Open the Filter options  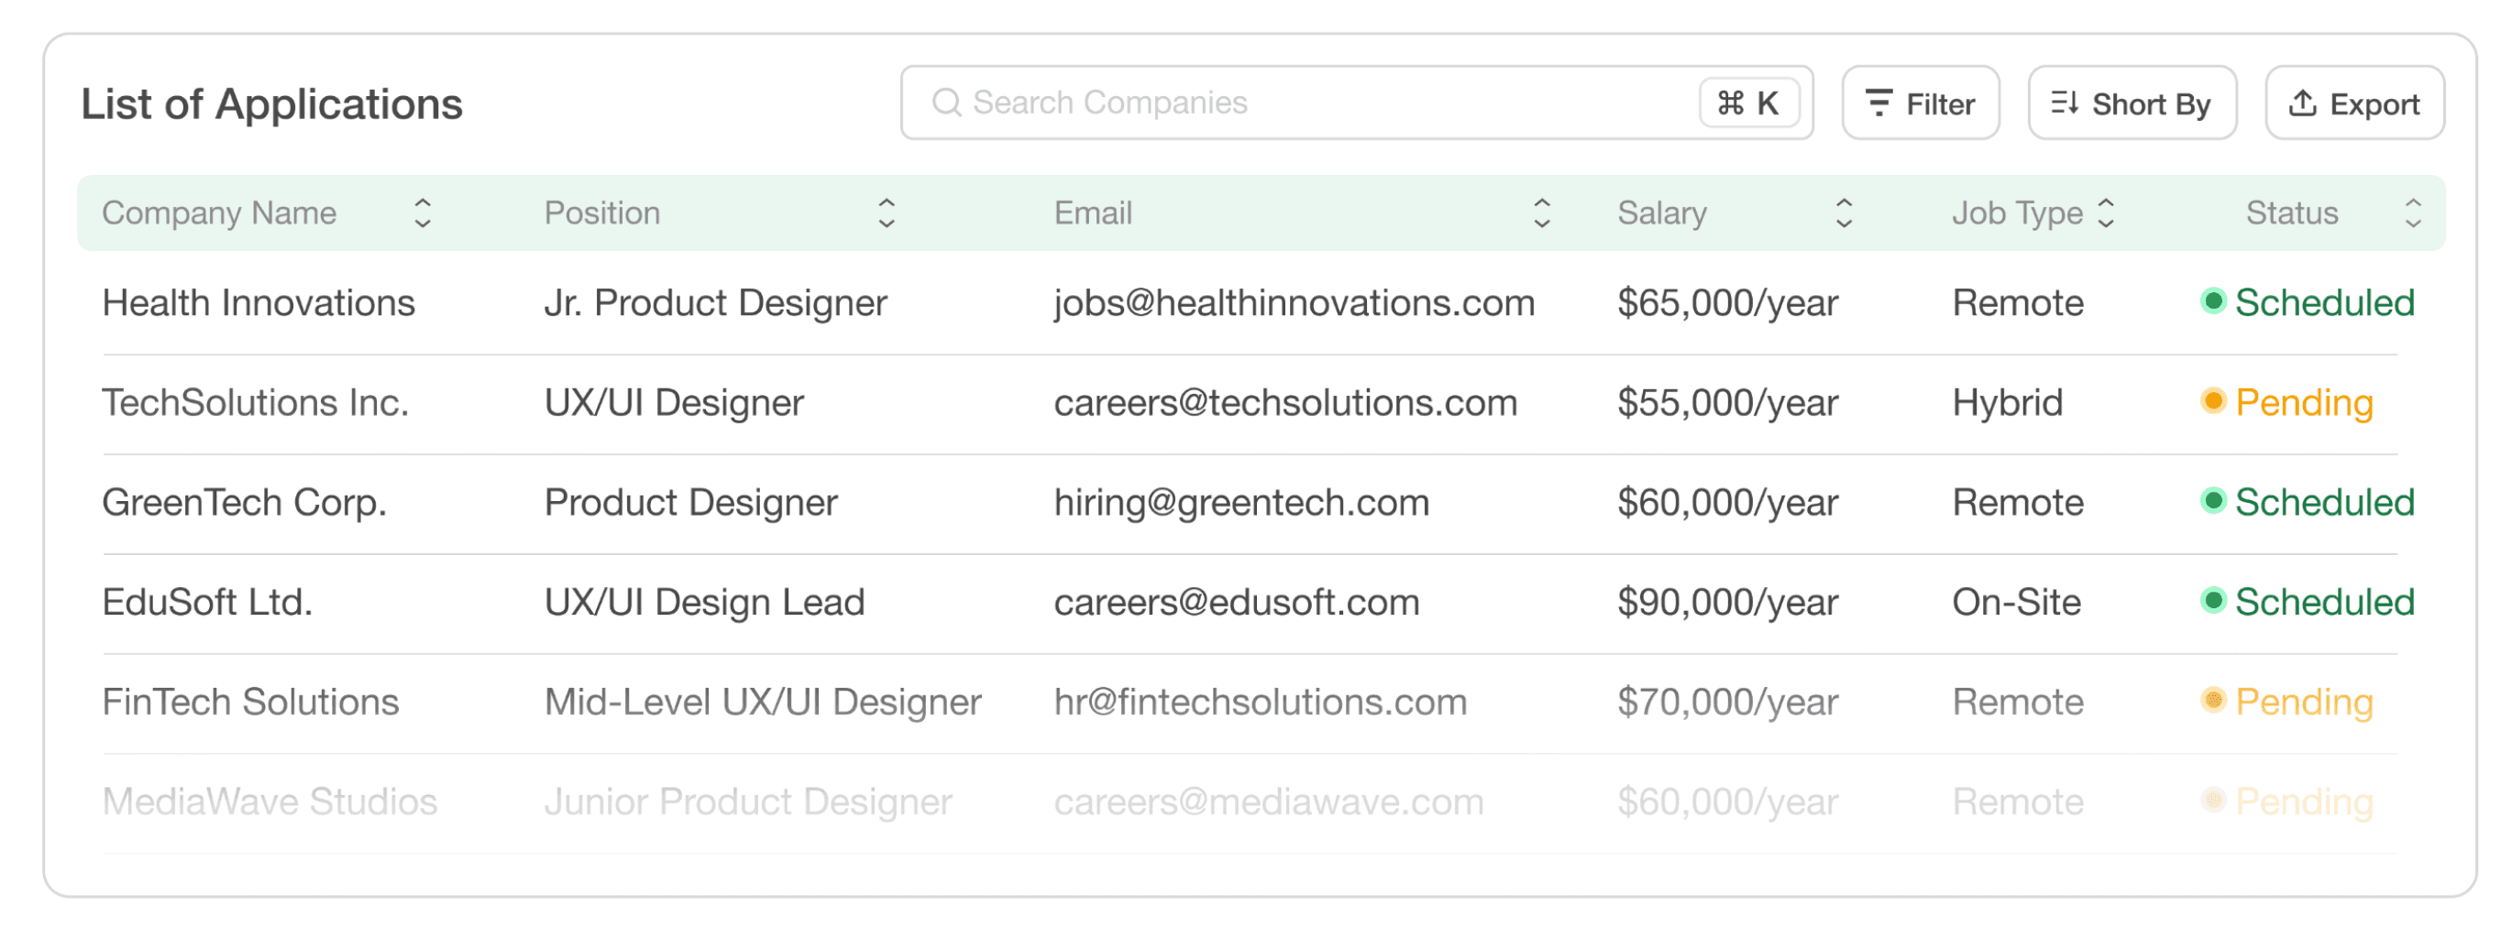coord(1920,104)
